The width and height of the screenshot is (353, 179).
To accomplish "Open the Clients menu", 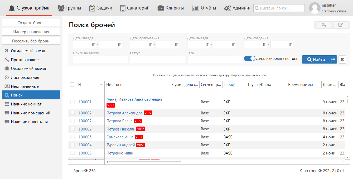I will [171, 8].
